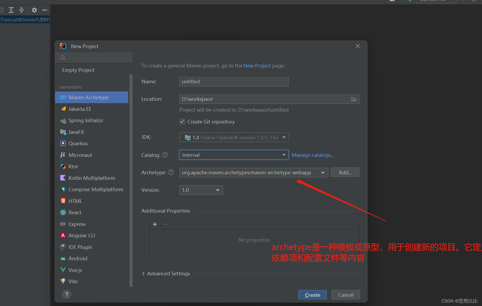Select the Micronaut generator
482x306 pixels.
pos(92,155)
